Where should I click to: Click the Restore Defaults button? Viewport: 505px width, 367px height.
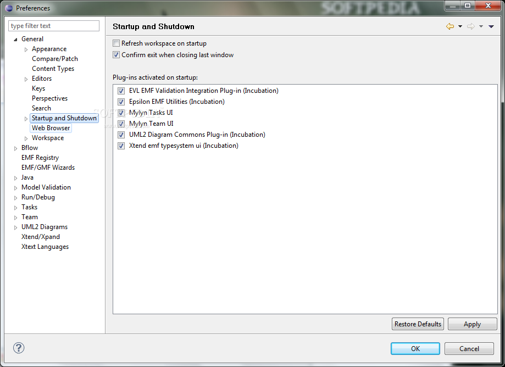click(418, 324)
